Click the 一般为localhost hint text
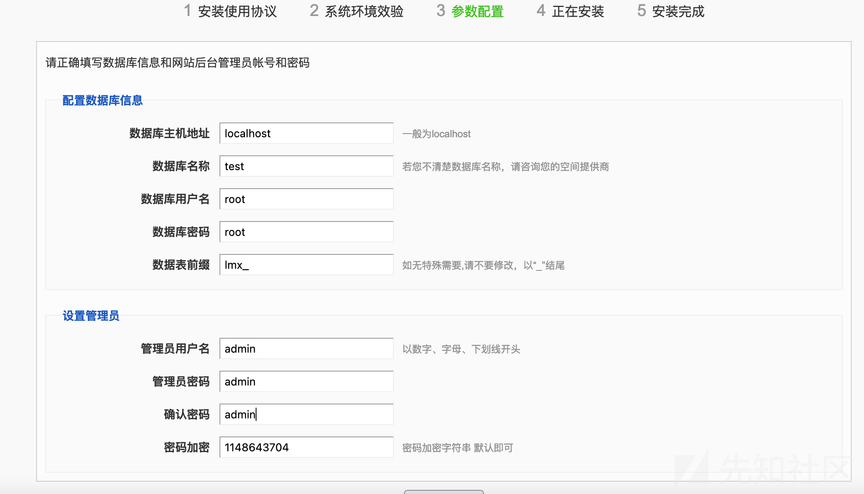The height and width of the screenshot is (494, 864). (x=436, y=134)
